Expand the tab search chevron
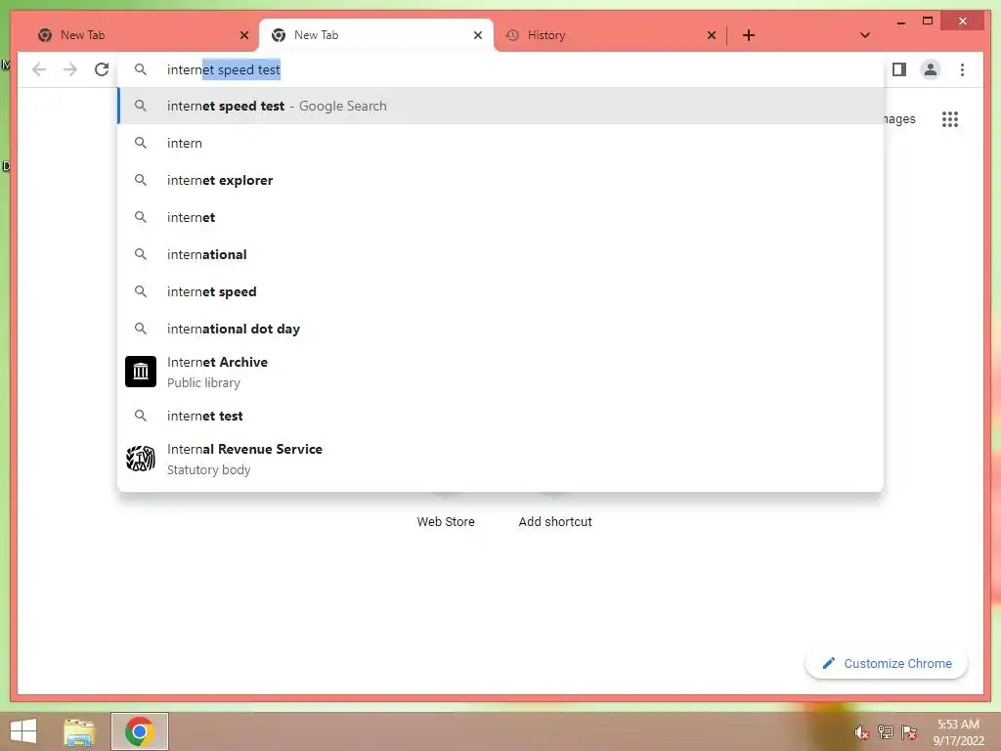1001x751 pixels. tap(865, 35)
